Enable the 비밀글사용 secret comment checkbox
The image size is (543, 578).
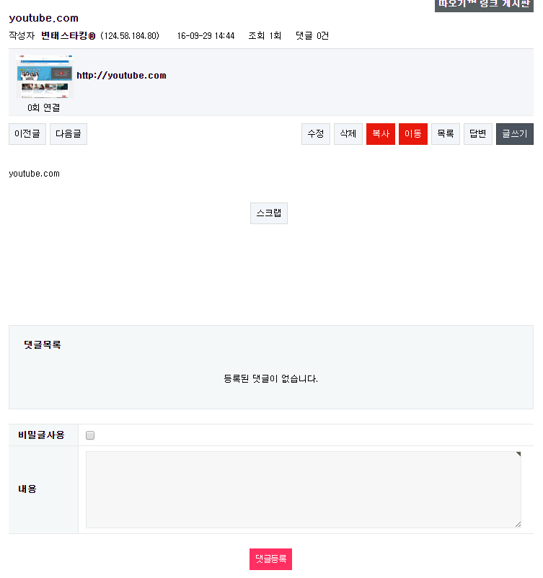coord(90,435)
